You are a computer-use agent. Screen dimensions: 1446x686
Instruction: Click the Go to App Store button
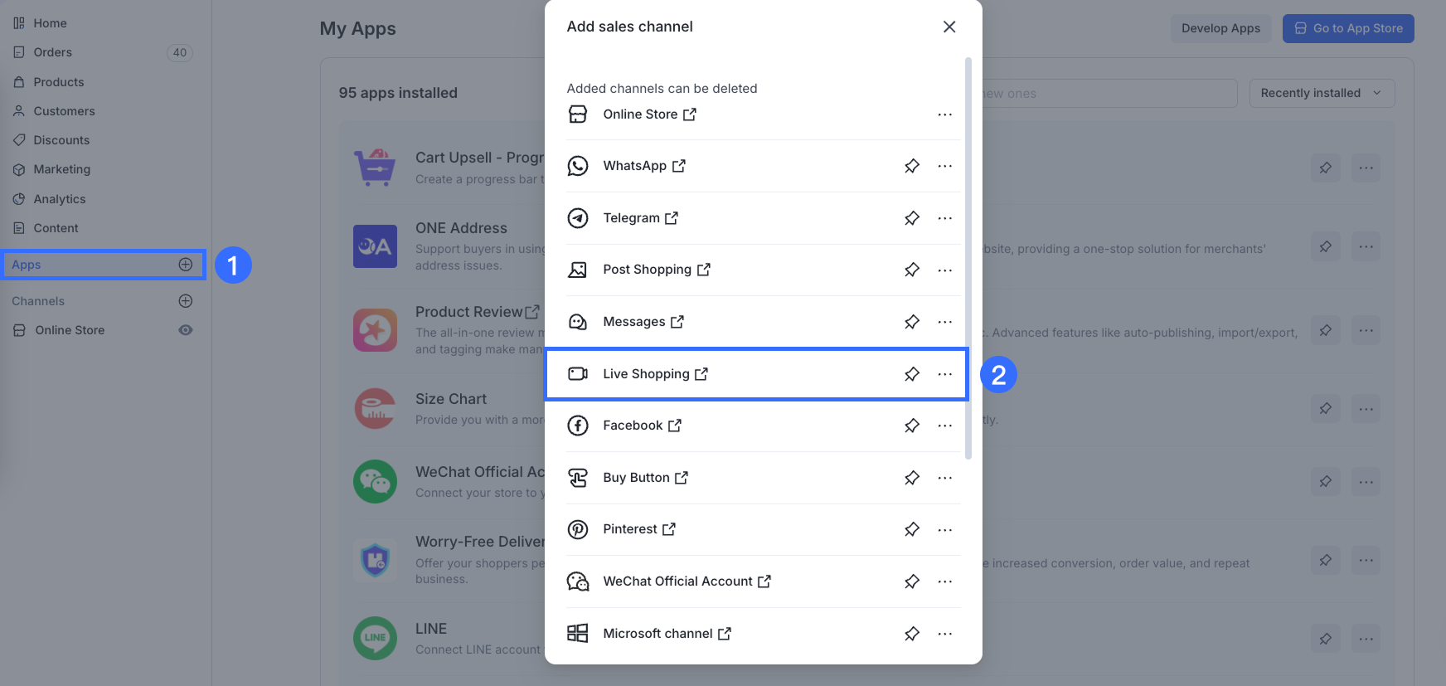point(1348,28)
